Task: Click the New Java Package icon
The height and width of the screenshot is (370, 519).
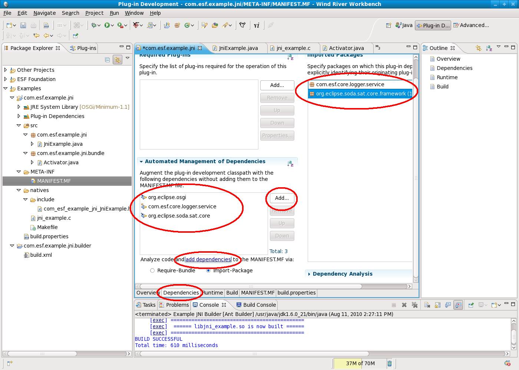Action: pyautogui.click(x=167, y=25)
